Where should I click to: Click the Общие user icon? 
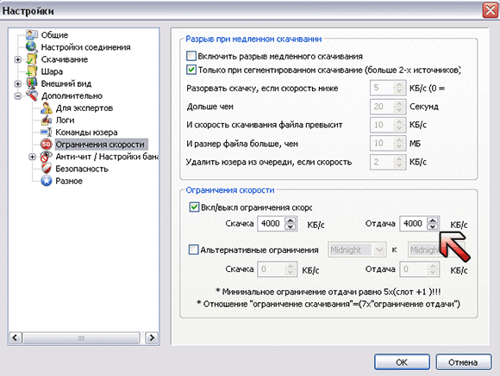coord(32,34)
